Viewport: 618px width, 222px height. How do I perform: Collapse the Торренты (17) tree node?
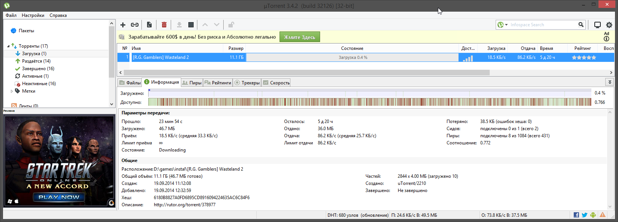(8, 46)
